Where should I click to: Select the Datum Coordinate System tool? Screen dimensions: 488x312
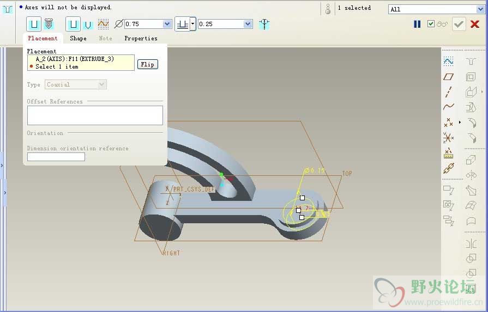click(x=449, y=138)
